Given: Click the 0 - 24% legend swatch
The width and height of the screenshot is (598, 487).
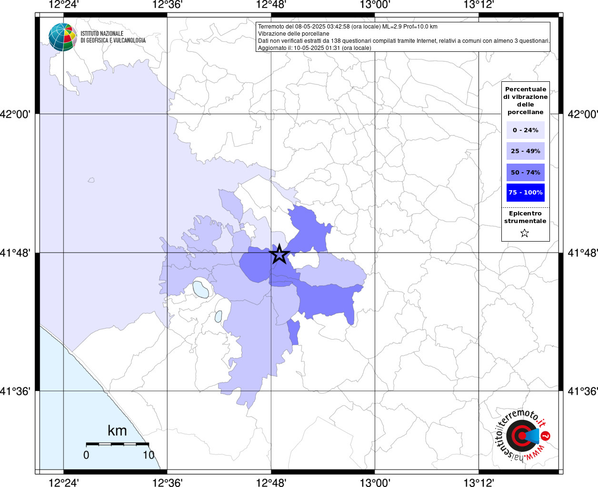Looking at the screenshot, I should point(526,130).
